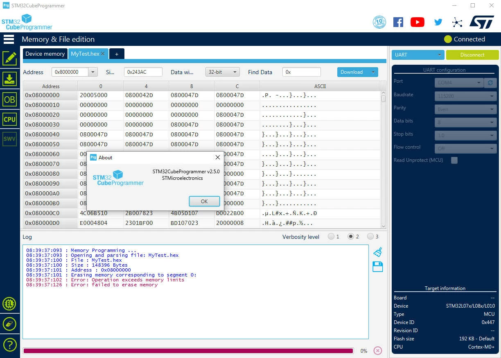Viewport: 501px width, 358px height.
Task: Open External Loaders EL icon
Action: pos(9,304)
